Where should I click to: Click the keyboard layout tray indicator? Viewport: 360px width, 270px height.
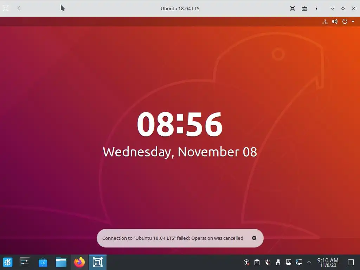click(288, 262)
